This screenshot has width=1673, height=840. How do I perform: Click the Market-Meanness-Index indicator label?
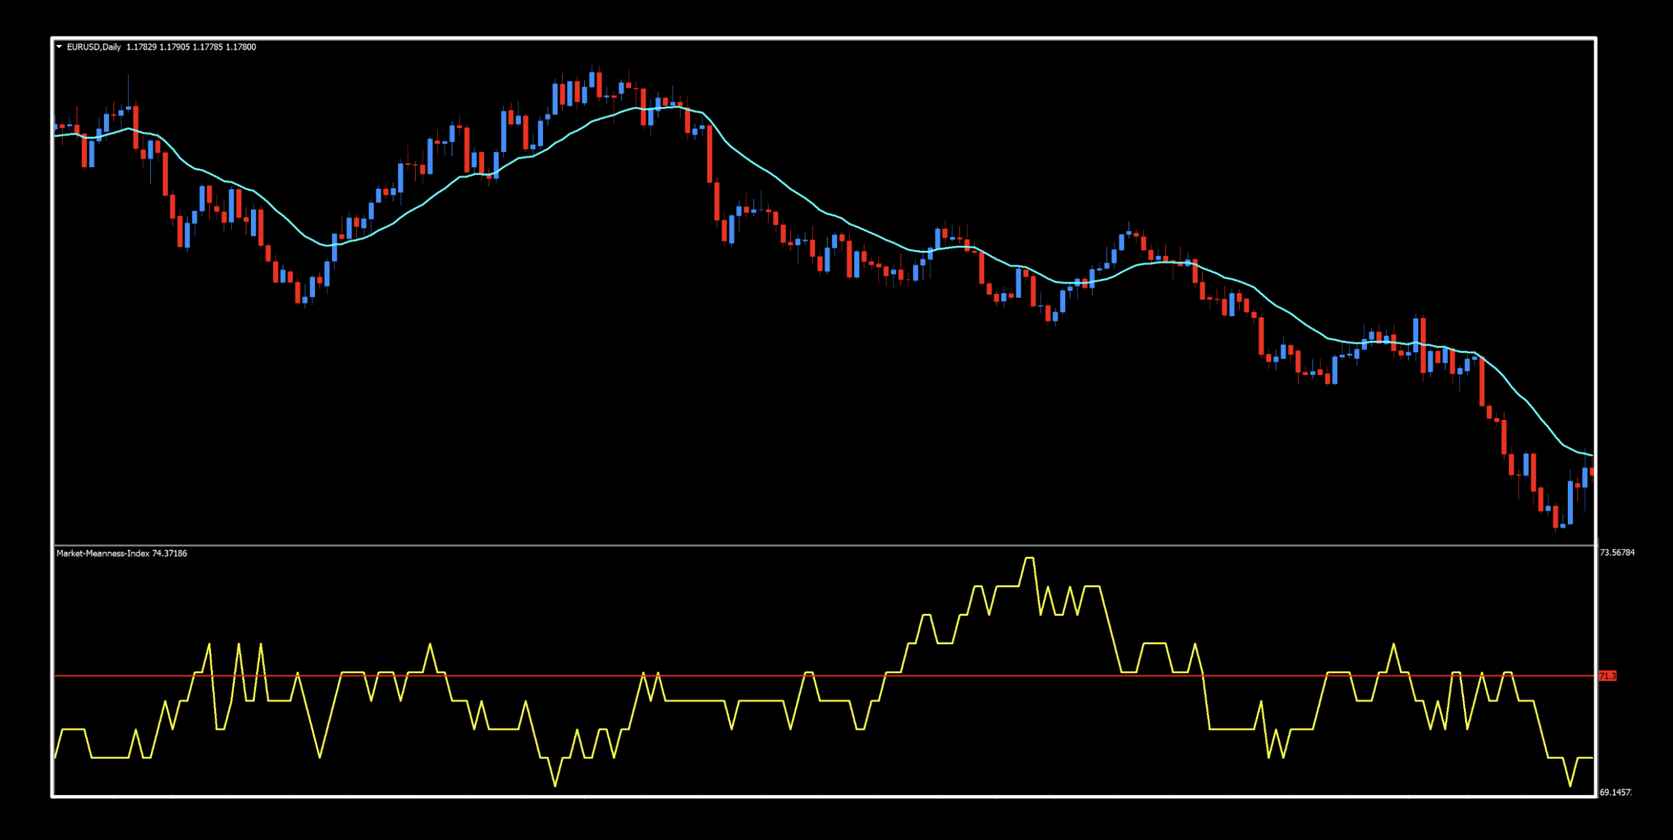(x=103, y=553)
